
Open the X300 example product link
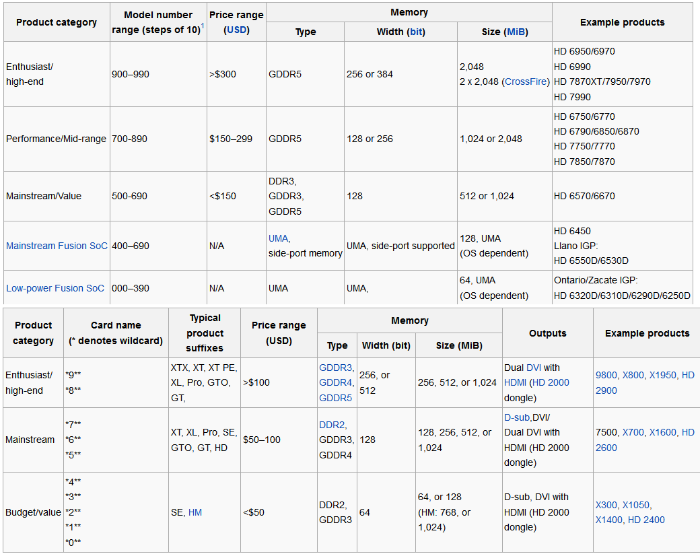click(606, 505)
